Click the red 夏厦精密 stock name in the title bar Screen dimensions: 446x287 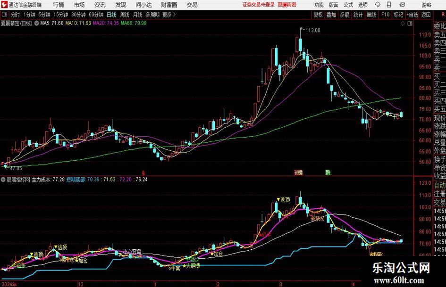click(x=286, y=5)
